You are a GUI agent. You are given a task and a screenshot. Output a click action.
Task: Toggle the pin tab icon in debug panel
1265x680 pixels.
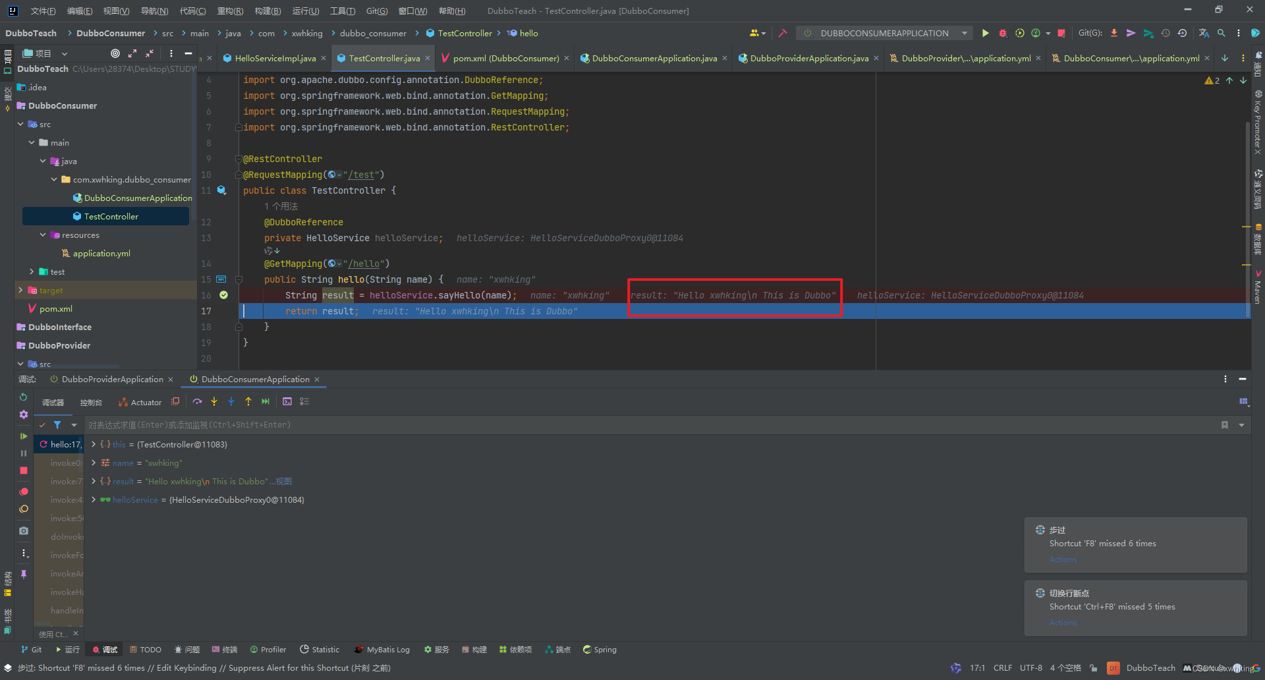24,574
